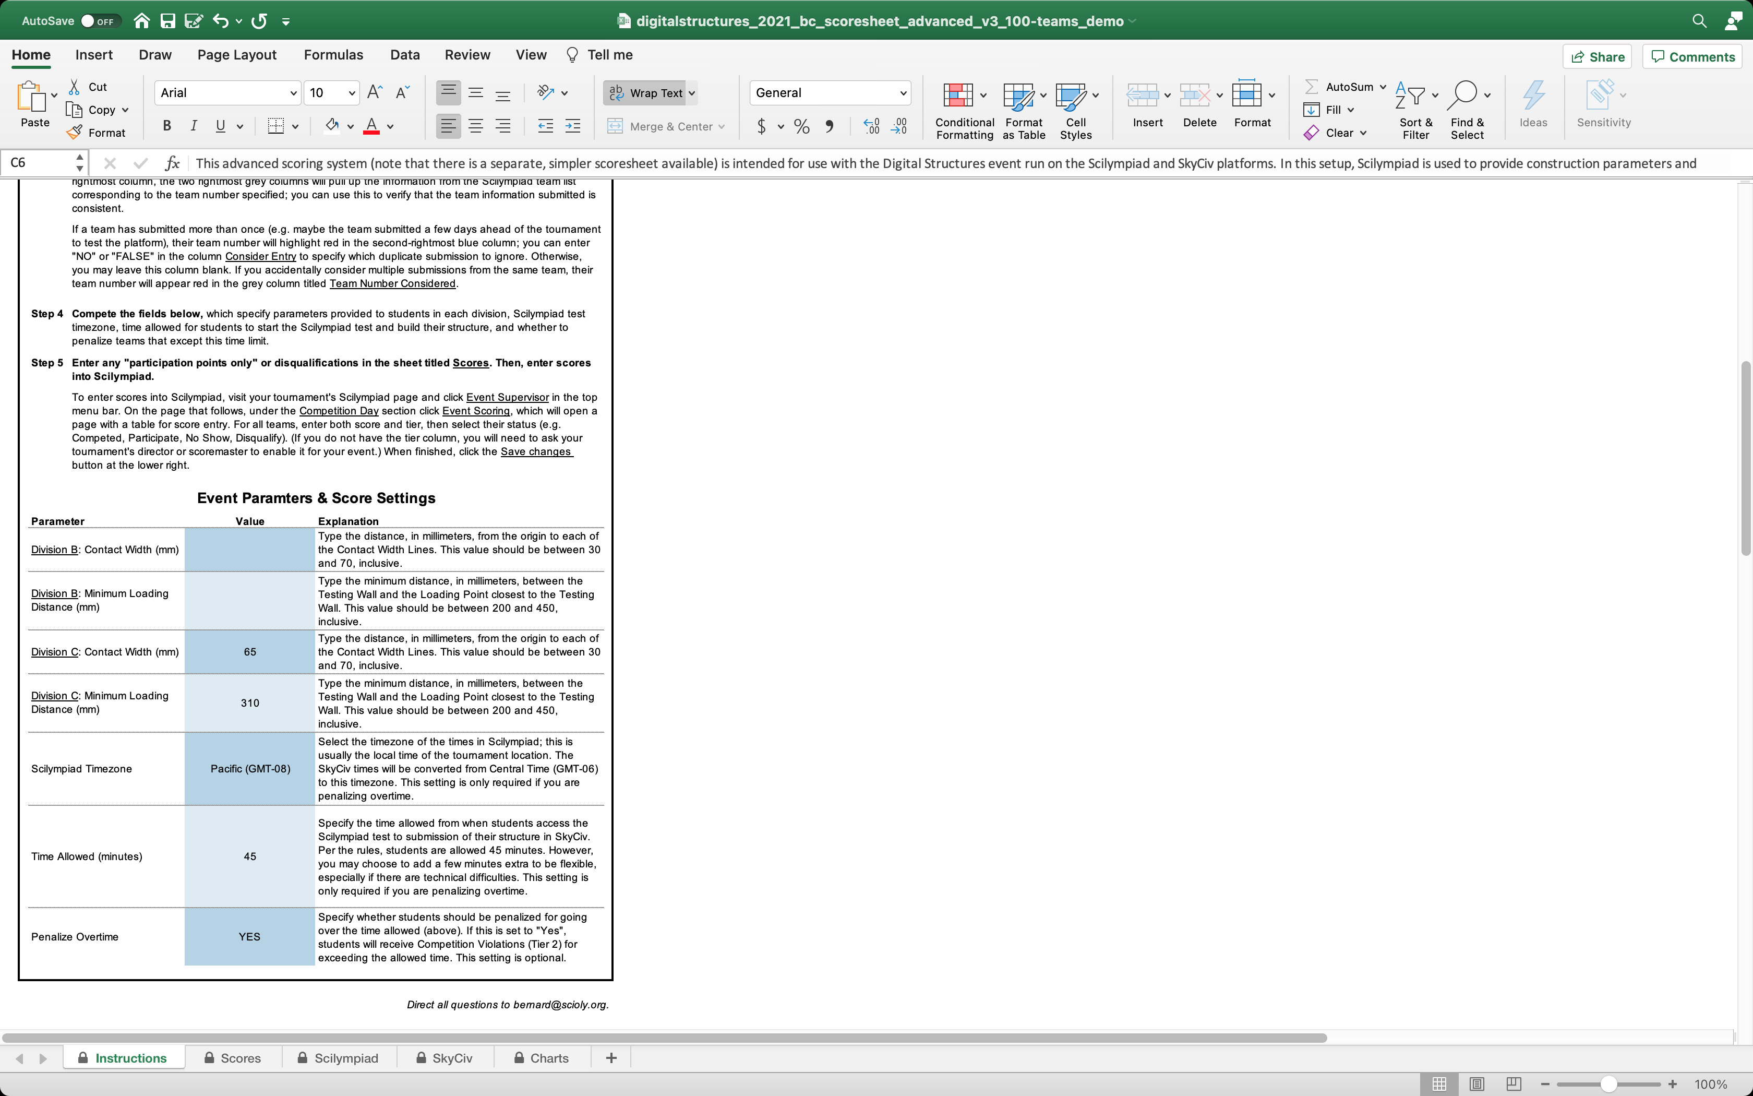Expand the General number format dropdown
Viewport: 1753px width, 1096px height.
pos(903,93)
